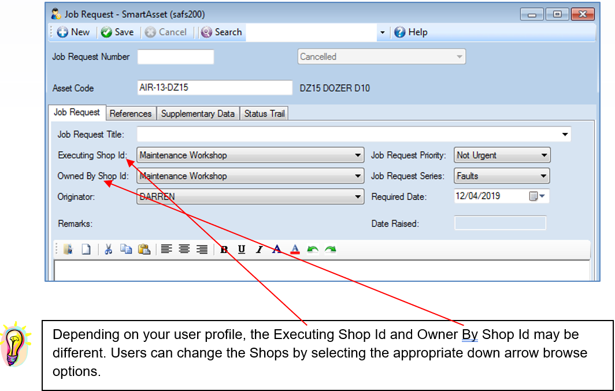Center align remarks text
Image resolution: width=615 pixels, height=391 pixels.
coord(184,249)
